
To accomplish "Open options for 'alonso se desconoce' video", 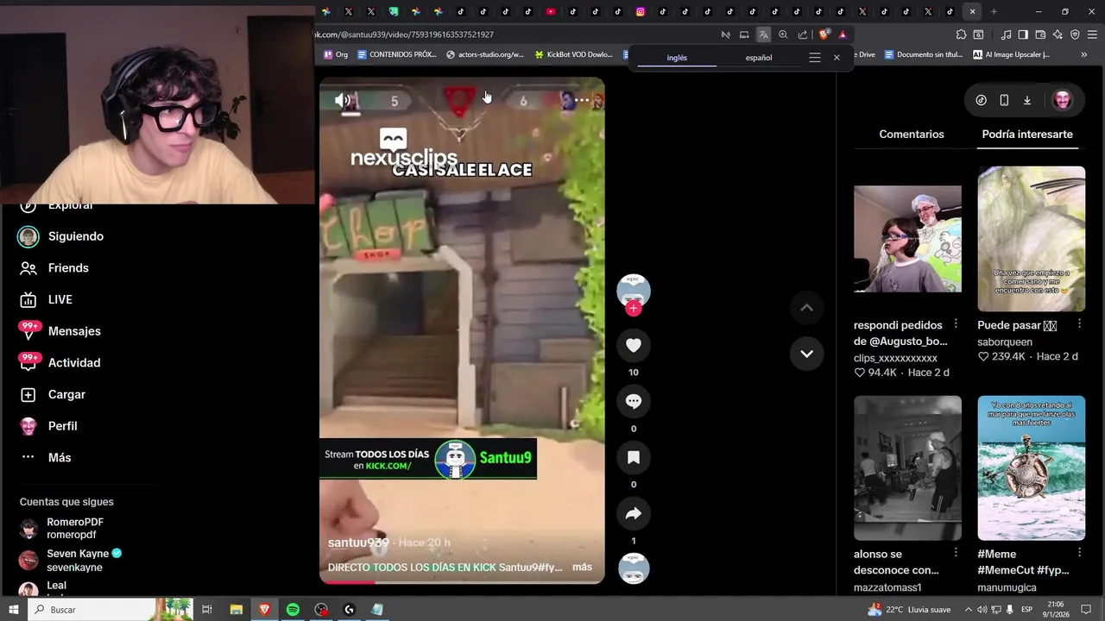I will click(956, 553).
